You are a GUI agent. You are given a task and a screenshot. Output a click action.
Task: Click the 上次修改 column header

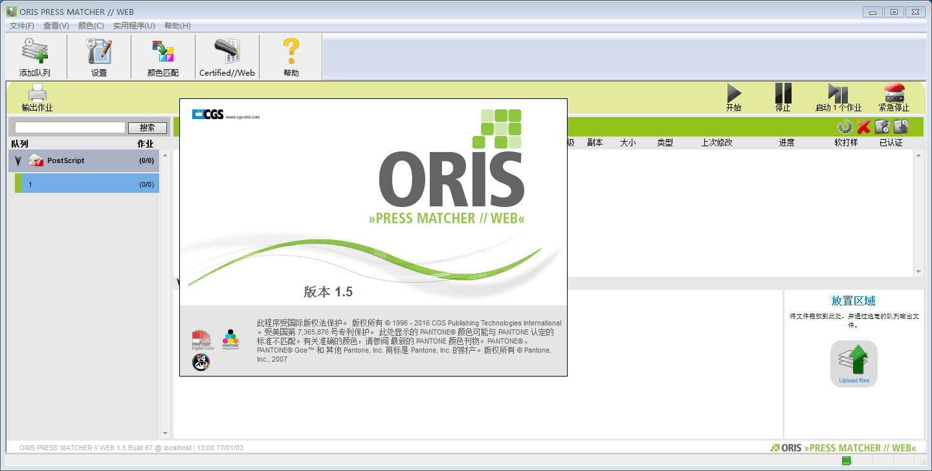[x=717, y=142]
